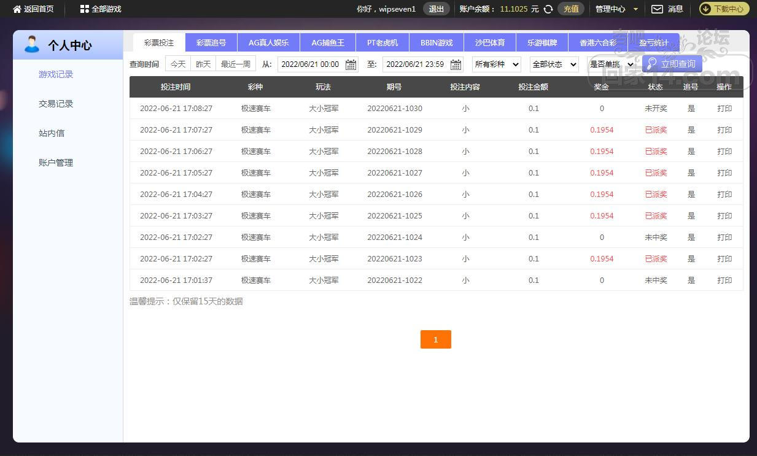This screenshot has width=757, height=456.
Task: Open the start date calendar picker
Action: coord(351,64)
